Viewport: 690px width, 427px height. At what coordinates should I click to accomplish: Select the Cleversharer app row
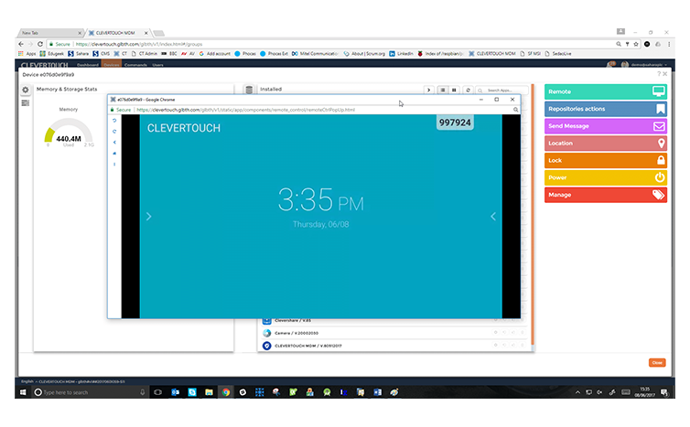point(393,321)
